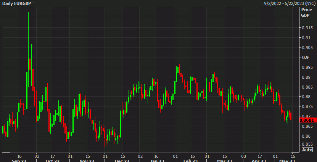
Task: Click the 0.865 price axis label
Action: click(307, 126)
